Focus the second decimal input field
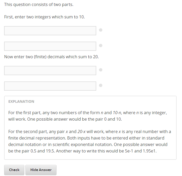 point(50,86)
